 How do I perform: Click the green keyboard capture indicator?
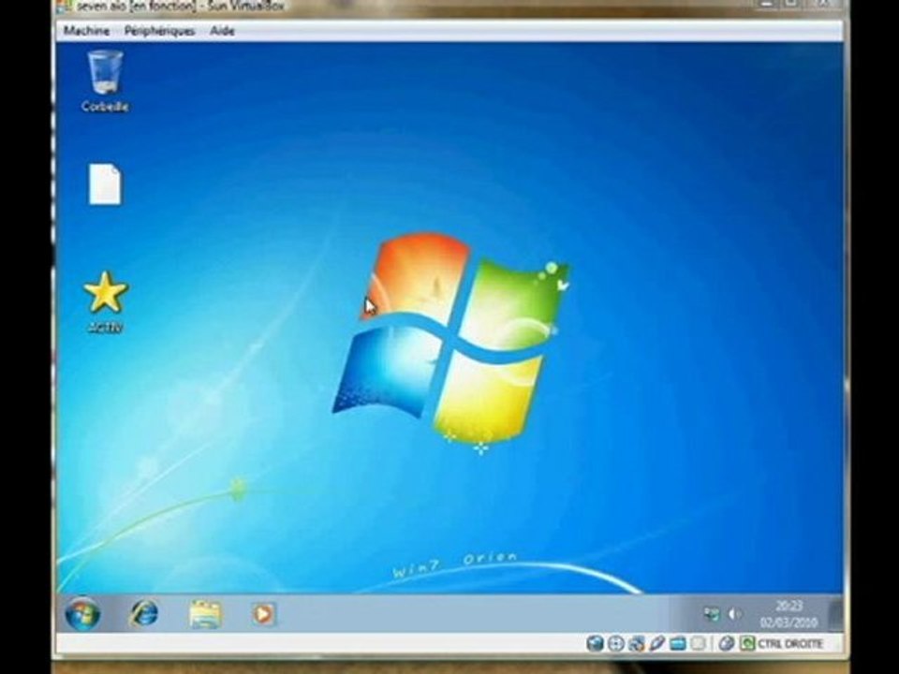click(x=747, y=643)
